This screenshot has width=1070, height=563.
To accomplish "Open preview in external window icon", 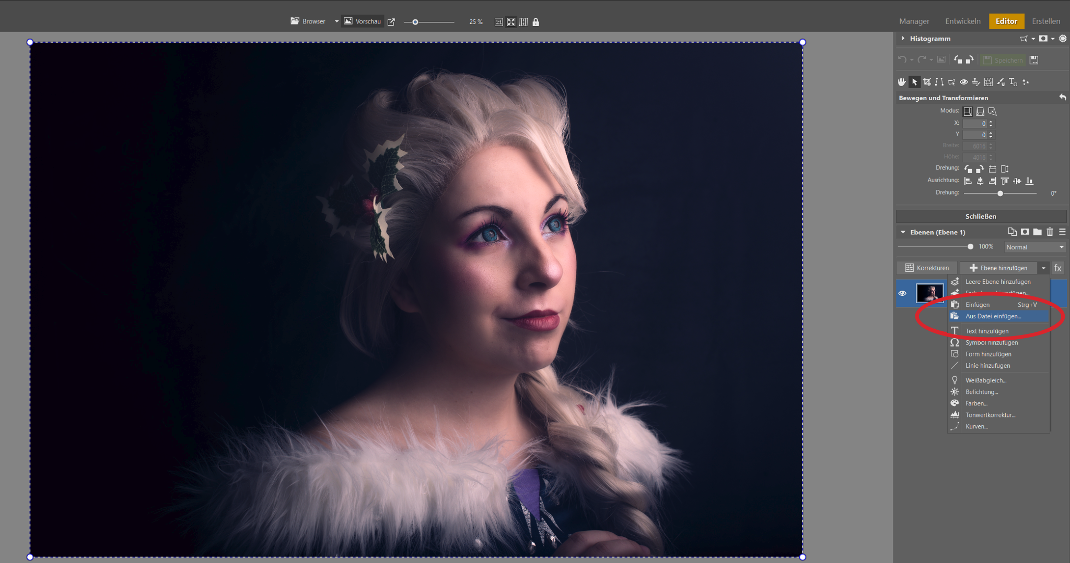I will (x=391, y=22).
